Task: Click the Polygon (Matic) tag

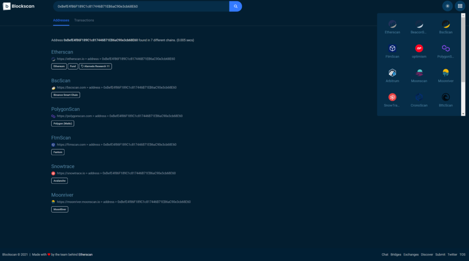Action: [62, 123]
